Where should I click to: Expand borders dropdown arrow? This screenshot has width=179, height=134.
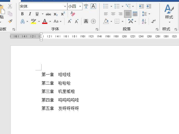coord(123,21)
